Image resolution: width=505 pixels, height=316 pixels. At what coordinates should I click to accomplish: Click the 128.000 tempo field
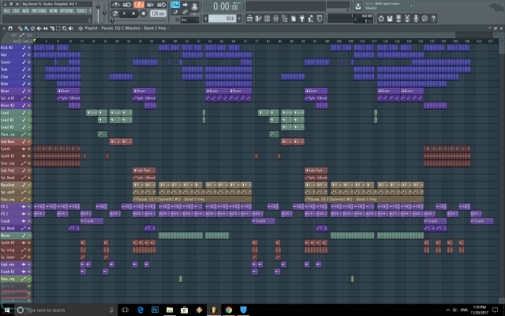[x=158, y=13]
